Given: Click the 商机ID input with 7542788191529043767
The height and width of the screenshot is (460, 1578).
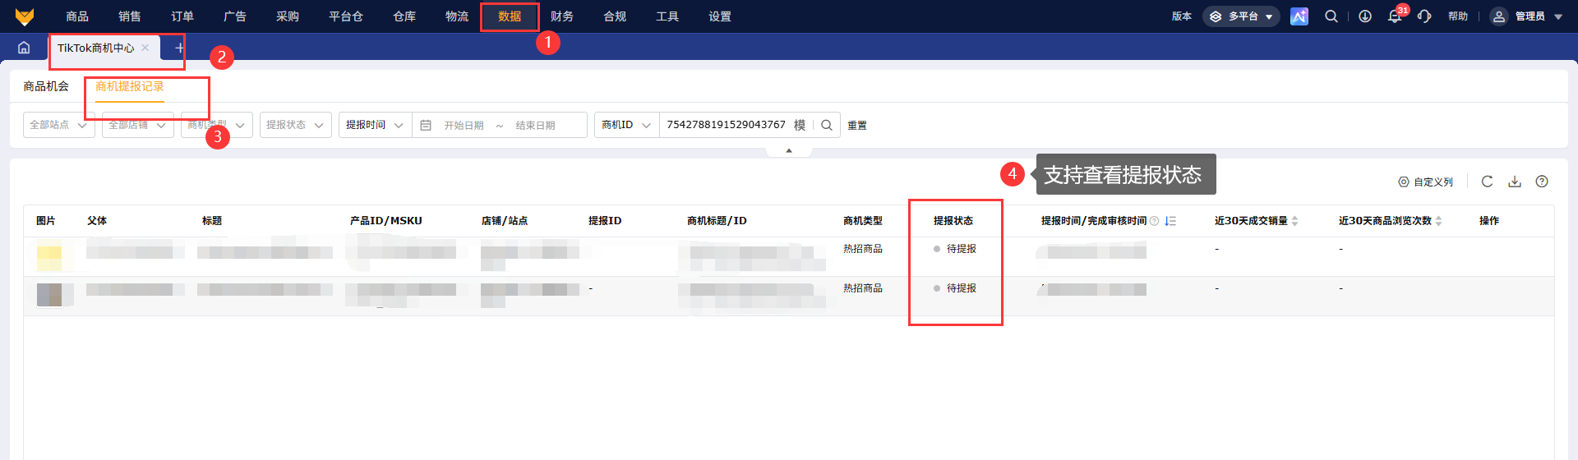Looking at the screenshot, I should pos(727,125).
